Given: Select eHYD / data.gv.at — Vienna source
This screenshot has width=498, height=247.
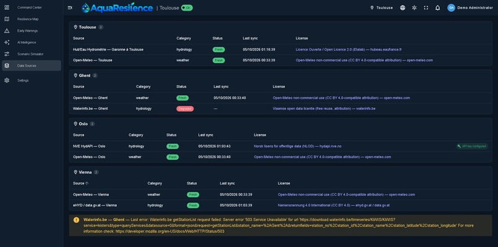Looking at the screenshot, I should (x=95, y=205).
